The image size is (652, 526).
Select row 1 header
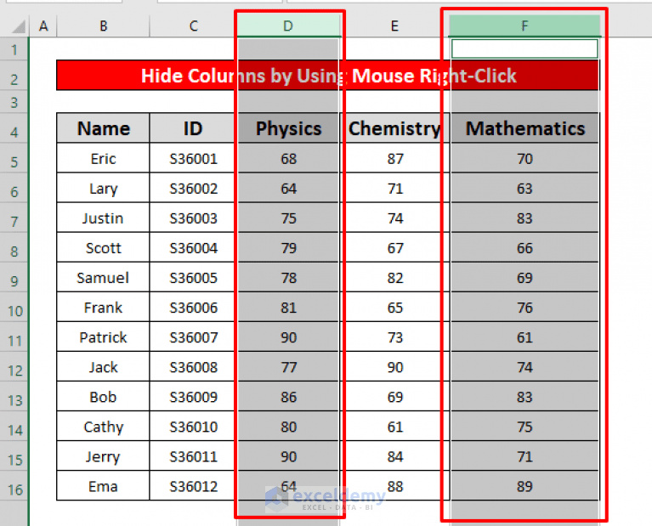(14, 50)
